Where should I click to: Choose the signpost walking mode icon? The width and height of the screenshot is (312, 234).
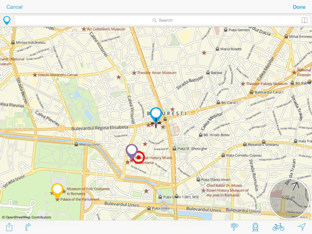[235, 227]
